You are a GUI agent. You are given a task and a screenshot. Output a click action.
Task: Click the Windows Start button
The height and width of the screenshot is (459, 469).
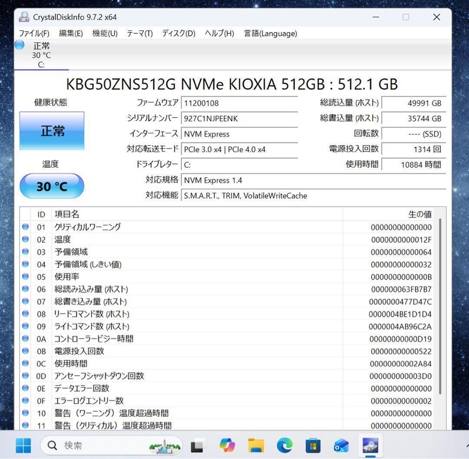coord(23,445)
